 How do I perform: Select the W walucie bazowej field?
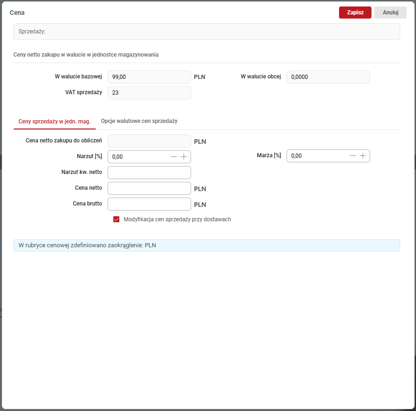(149, 77)
